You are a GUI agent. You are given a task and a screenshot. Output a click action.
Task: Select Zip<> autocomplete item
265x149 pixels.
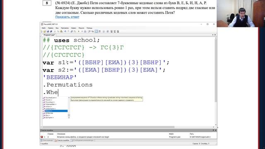[48, 115]
